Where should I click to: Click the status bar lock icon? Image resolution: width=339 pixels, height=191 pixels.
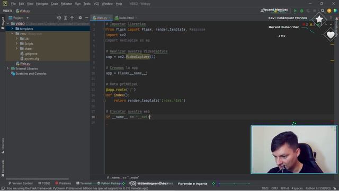tap(335, 188)
